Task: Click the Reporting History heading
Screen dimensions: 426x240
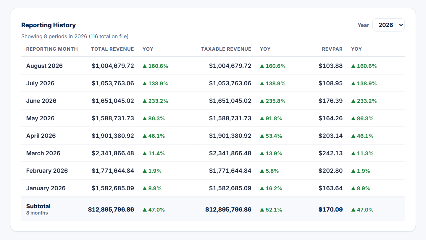Action: (x=49, y=25)
